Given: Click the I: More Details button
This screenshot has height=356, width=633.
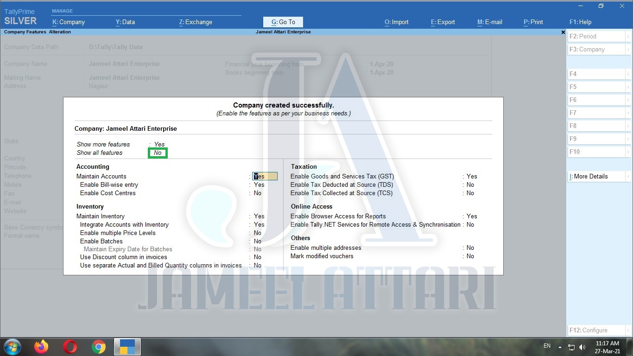Looking at the screenshot, I should pyautogui.click(x=596, y=176).
